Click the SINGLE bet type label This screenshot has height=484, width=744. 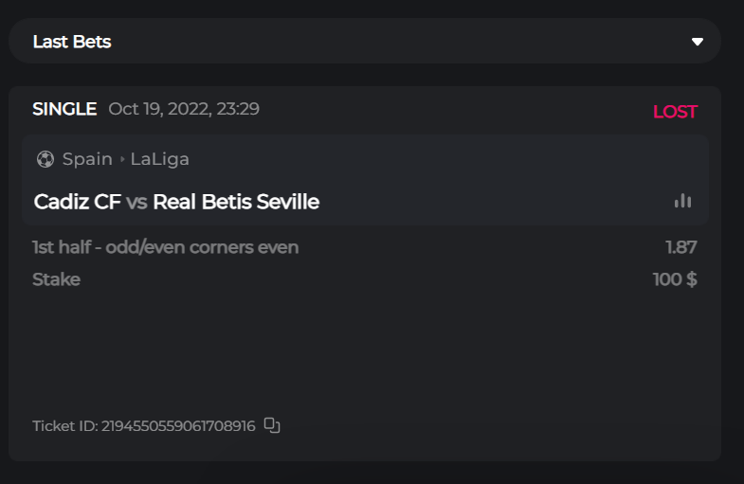[64, 109]
